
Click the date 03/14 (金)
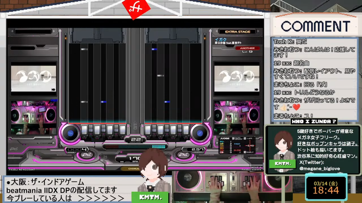325,183
